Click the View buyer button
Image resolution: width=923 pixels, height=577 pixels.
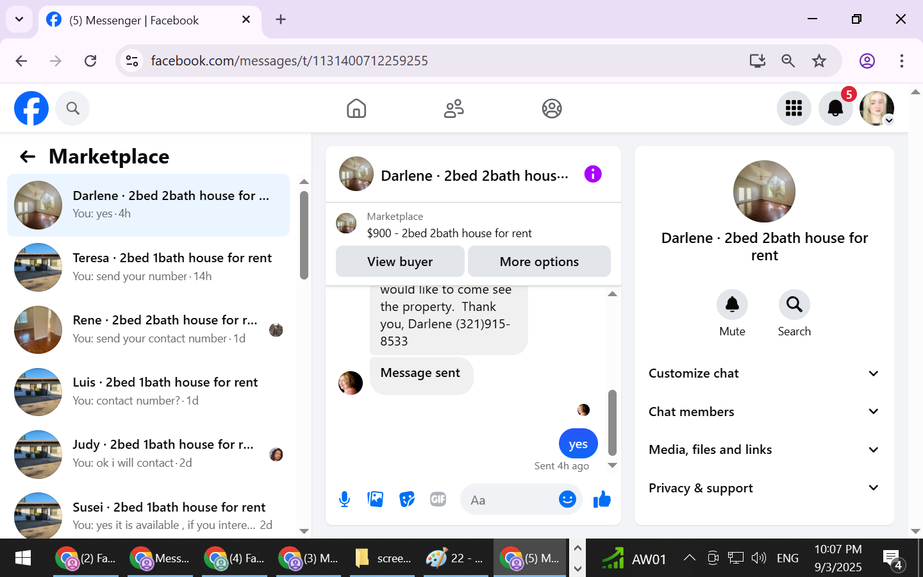(x=400, y=262)
